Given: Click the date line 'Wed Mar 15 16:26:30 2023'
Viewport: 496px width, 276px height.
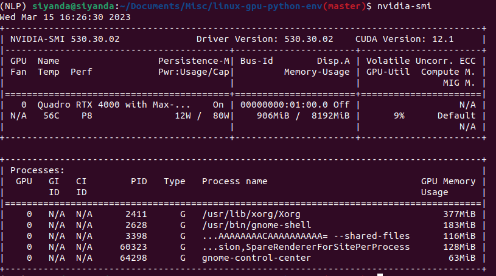Looking at the screenshot, I should point(65,17).
